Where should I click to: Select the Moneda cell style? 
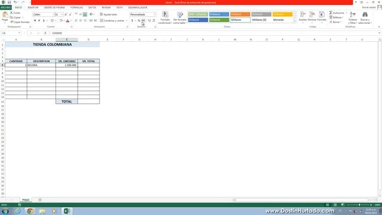click(282, 20)
